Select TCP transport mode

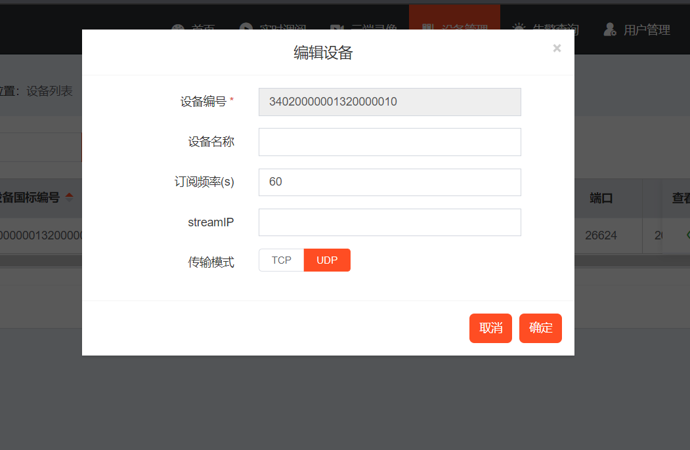click(281, 260)
